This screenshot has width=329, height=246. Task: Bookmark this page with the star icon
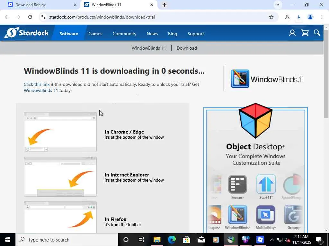click(x=271, y=17)
